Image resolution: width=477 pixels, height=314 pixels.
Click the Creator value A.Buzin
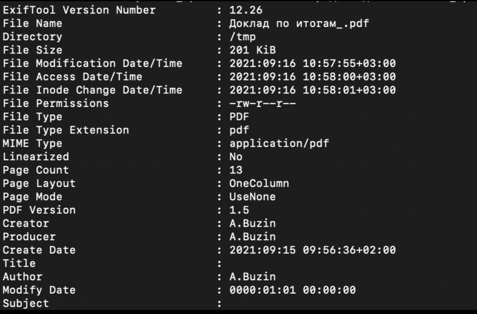point(252,223)
